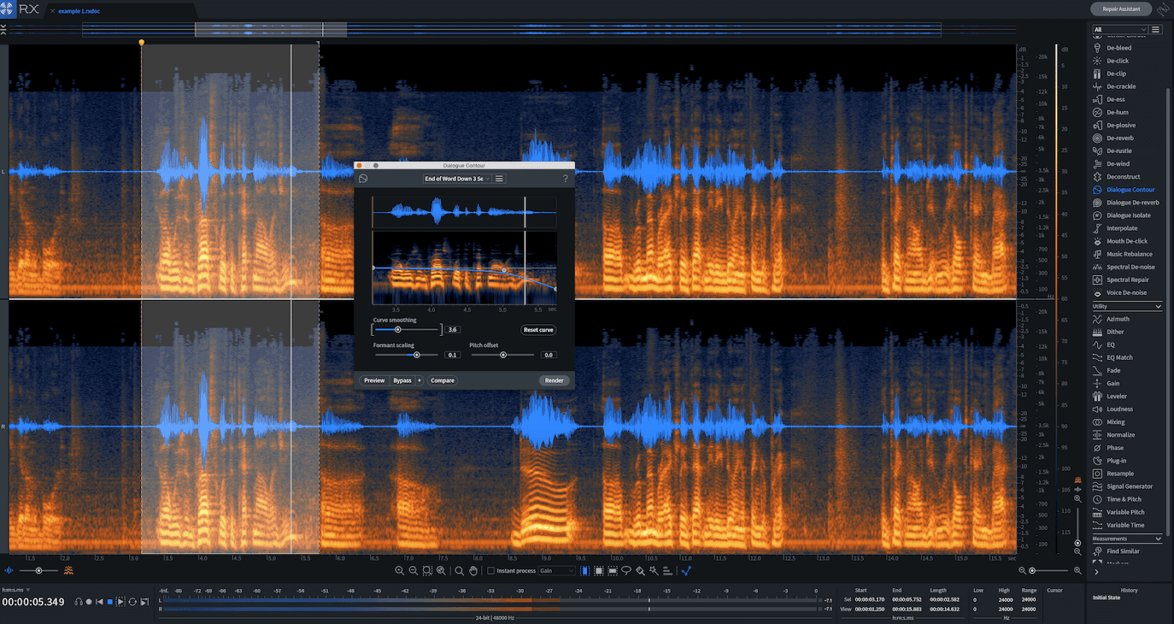Open the End of Word Down preset dropdown

tap(456, 179)
